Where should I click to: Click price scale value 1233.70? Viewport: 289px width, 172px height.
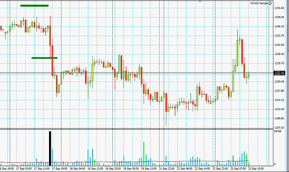pyautogui.click(x=279, y=36)
